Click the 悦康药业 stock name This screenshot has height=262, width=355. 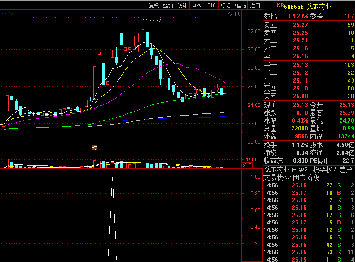click(x=318, y=7)
